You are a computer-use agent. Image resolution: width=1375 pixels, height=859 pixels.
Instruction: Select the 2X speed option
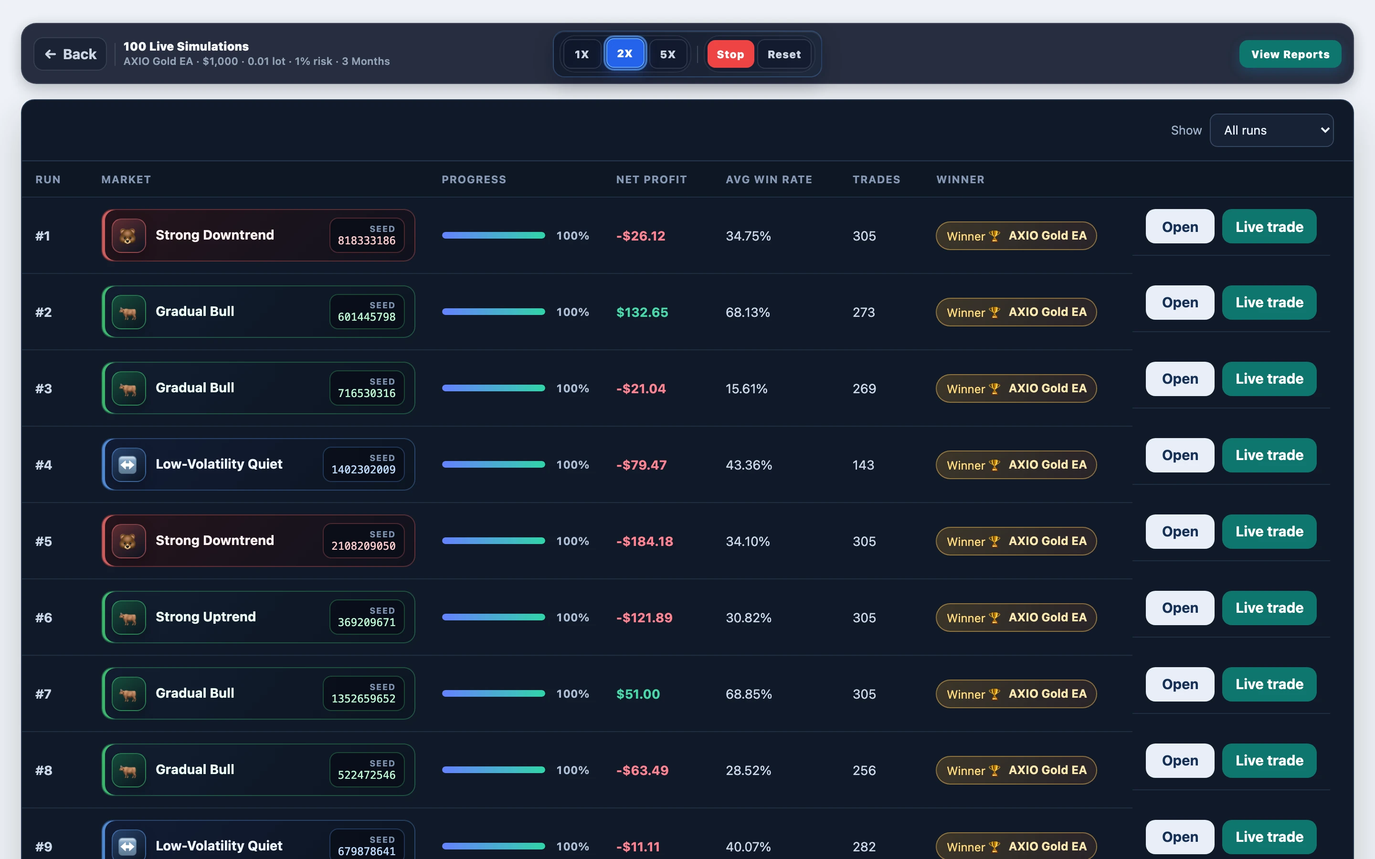click(625, 53)
